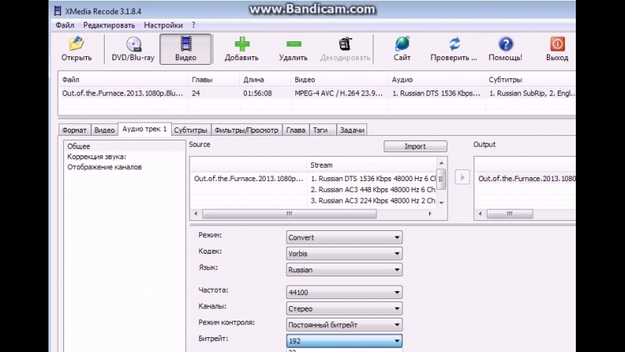
Task: Click the Out.of.the.Furnace entry in the Output list
Action: (x=527, y=179)
